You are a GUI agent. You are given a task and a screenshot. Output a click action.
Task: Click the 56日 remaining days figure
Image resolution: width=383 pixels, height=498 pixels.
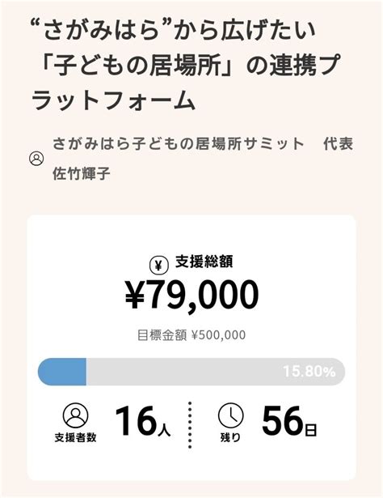click(x=289, y=421)
